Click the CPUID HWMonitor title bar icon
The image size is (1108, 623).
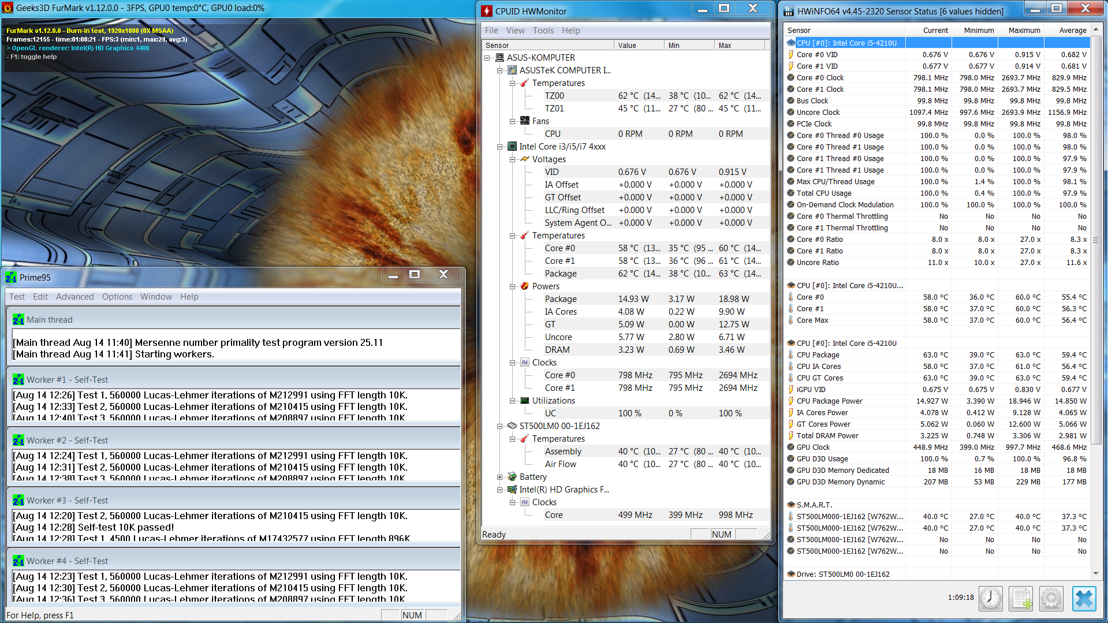click(487, 11)
